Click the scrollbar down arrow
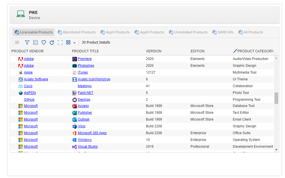The image size is (285, 178). [276, 150]
